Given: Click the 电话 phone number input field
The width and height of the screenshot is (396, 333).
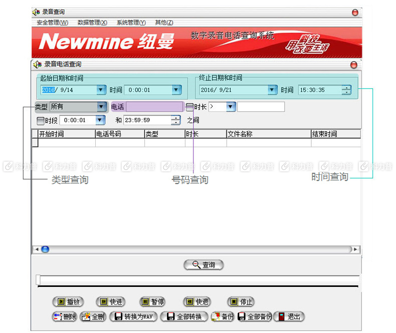Looking at the screenshot, I should [x=154, y=107].
